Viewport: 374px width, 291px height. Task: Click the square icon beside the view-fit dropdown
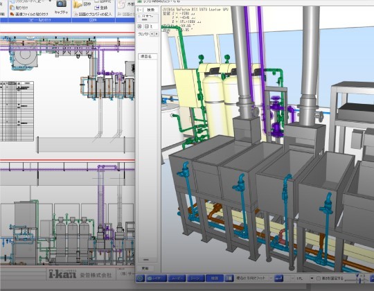click(229, 278)
